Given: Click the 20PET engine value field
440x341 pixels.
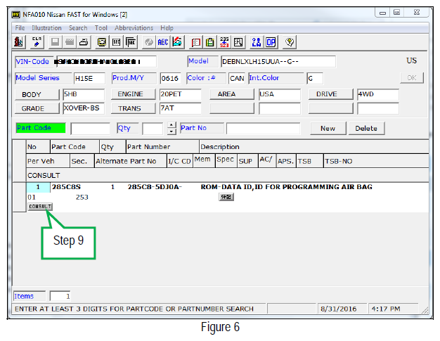Looking at the screenshot, I should click(x=180, y=94).
